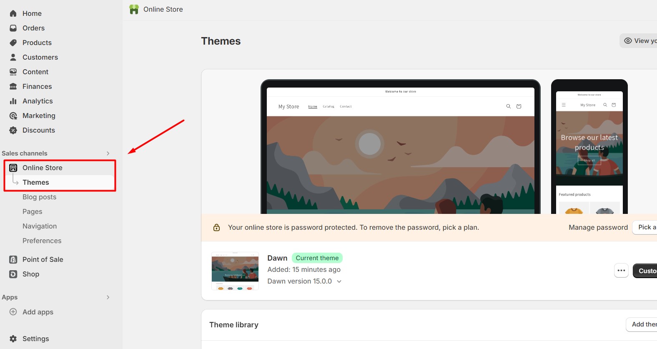Screen dimensions: 657x349
Task: Click search icon in desktop theme preview
Action: pyautogui.click(x=509, y=106)
